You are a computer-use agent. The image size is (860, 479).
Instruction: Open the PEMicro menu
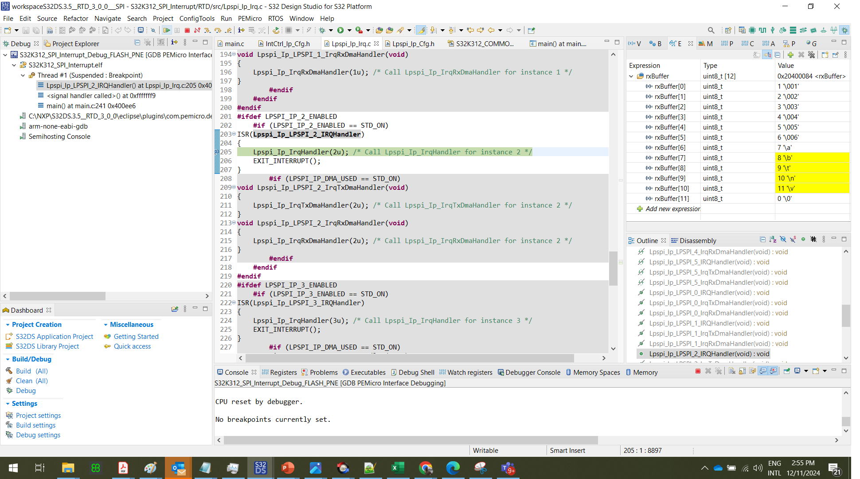pyautogui.click(x=250, y=19)
